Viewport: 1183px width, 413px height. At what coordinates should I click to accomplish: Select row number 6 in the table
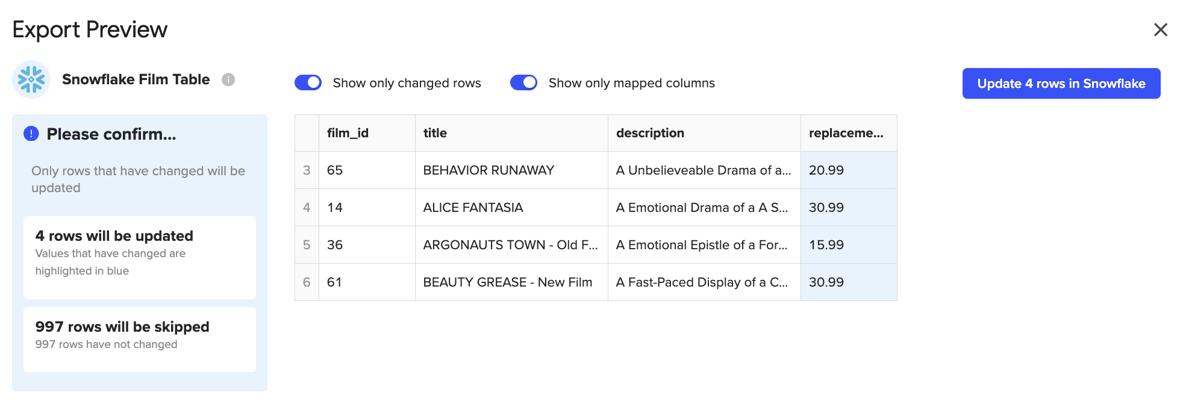tap(307, 282)
